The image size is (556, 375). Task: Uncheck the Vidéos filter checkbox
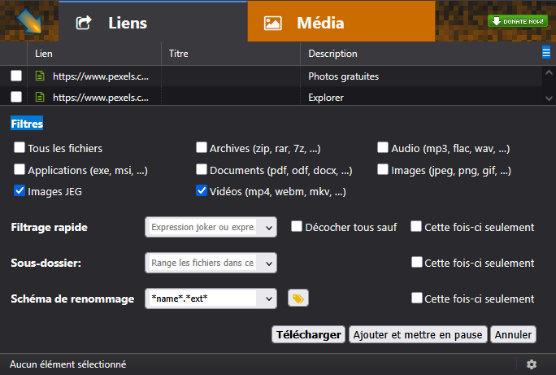tap(202, 192)
